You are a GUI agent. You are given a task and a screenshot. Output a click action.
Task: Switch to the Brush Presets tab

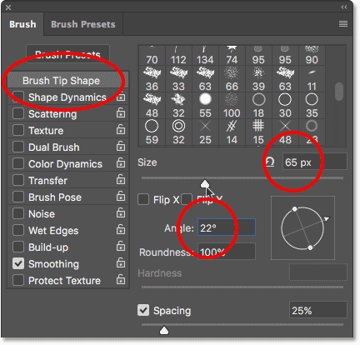point(83,24)
